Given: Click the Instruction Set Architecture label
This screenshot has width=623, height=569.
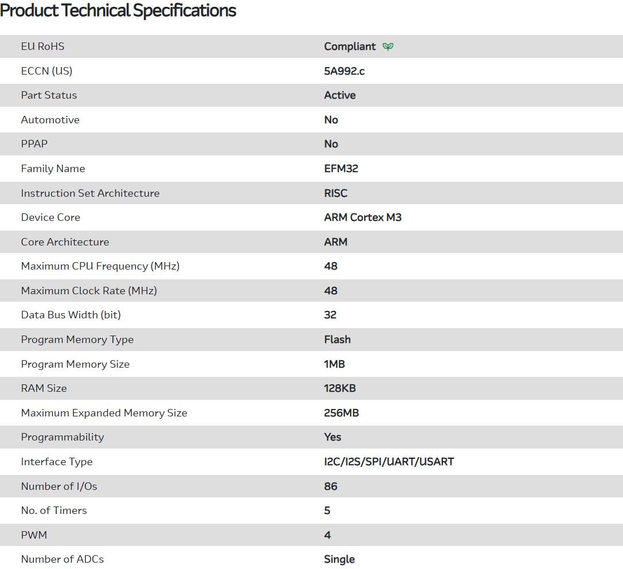Looking at the screenshot, I should click(90, 193).
